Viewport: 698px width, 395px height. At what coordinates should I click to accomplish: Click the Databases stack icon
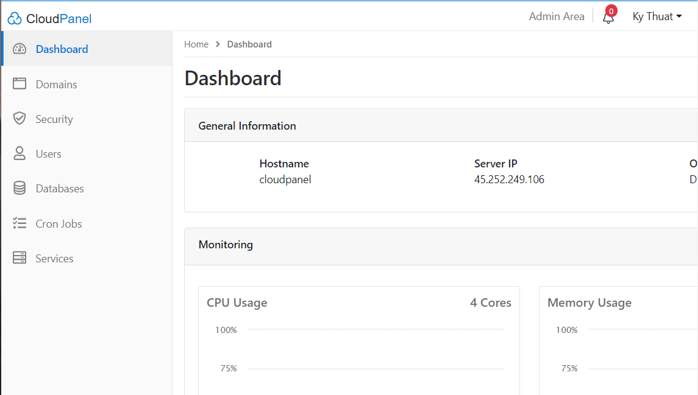pyautogui.click(x=20, y=188)
